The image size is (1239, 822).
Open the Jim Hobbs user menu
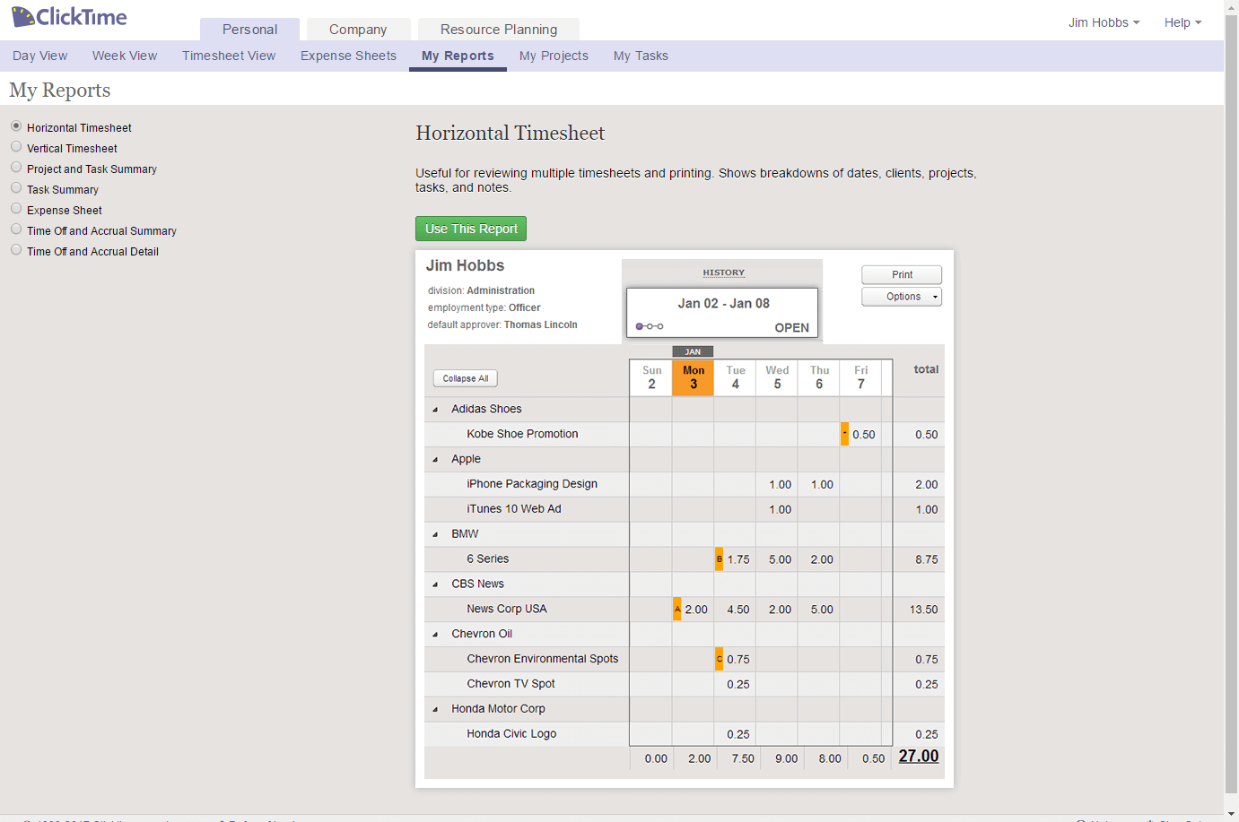coord(1104,22)
